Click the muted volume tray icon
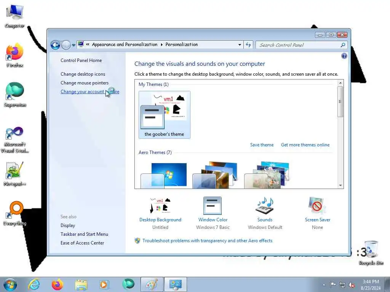 click(x=352, y=285)
